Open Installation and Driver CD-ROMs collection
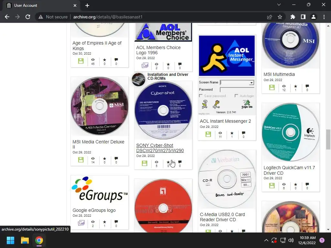This screenshot has height=248, width=331. (168, 76)
